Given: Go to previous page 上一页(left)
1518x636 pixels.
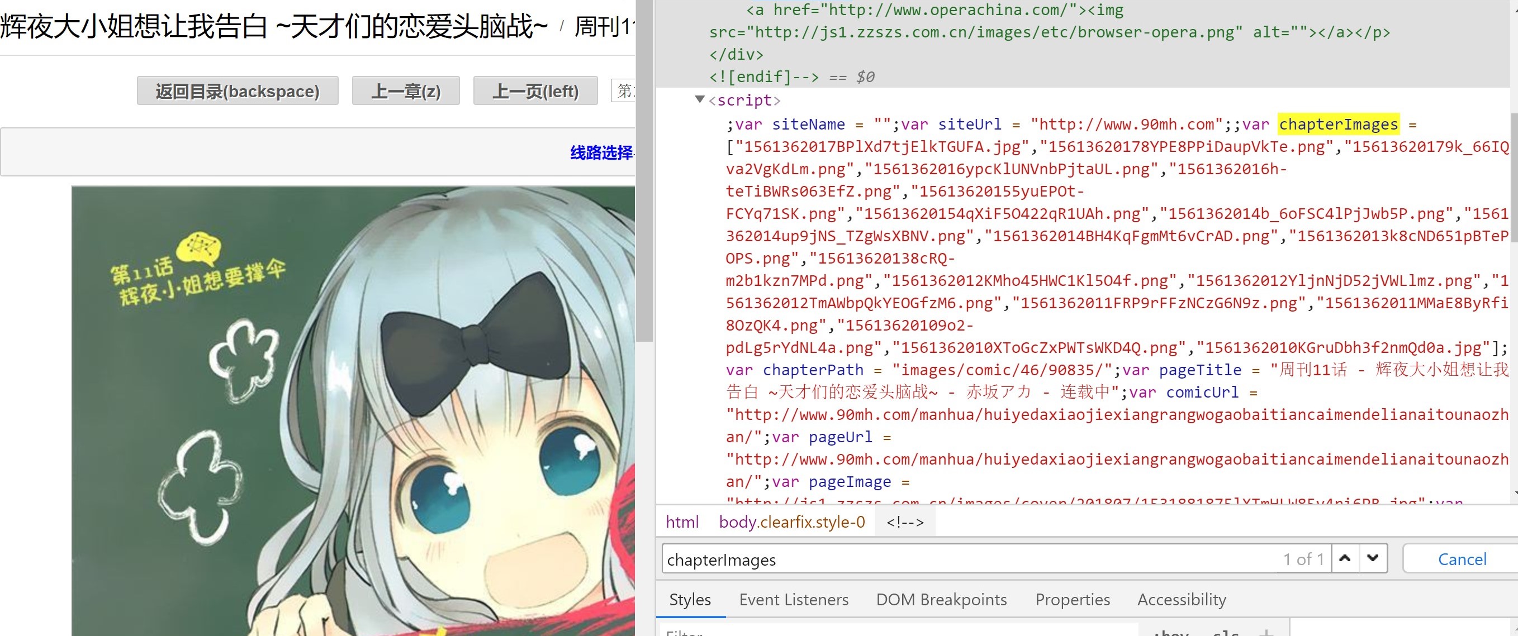Looking at the screenshot, I should tap(535, 91).
